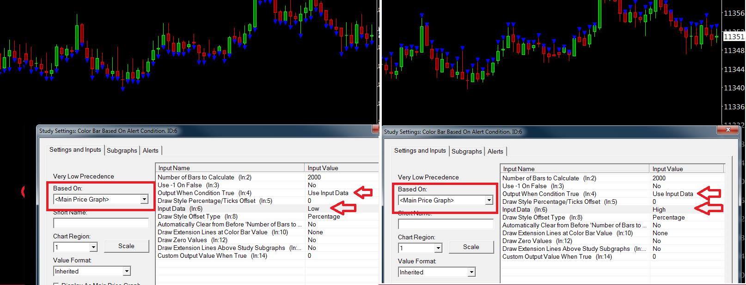Click 'Percentage' value in High-input dialog

(x=668, y=217)
